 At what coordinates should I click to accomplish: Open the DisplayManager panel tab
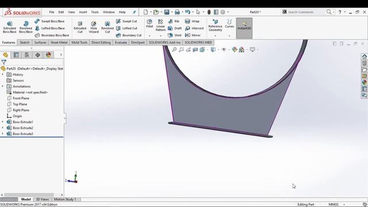[48, 55]
